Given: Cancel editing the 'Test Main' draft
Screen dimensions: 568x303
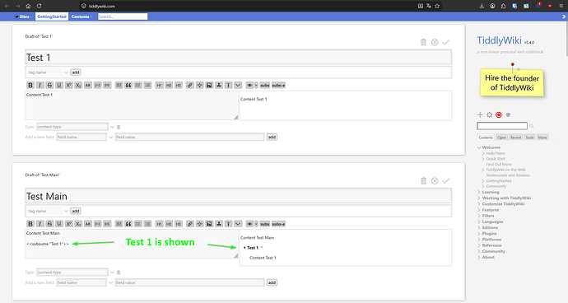Looking at the screenshot, I should point(435,180).
